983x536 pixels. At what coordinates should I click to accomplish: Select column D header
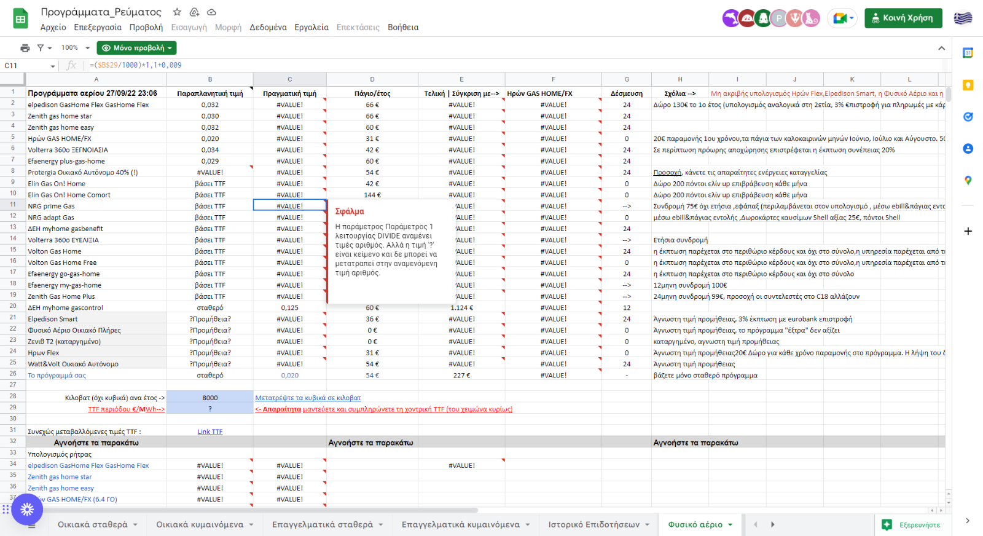pyautogui.click(x=372, y=79)
